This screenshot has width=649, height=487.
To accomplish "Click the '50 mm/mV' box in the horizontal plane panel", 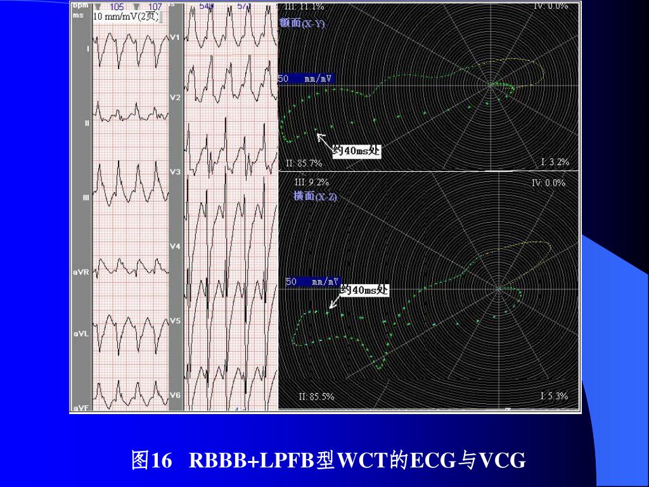I will [x=313, y=282].
